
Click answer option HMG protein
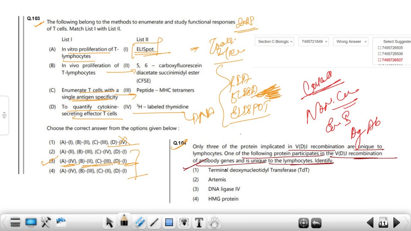(x=223, y=199)
